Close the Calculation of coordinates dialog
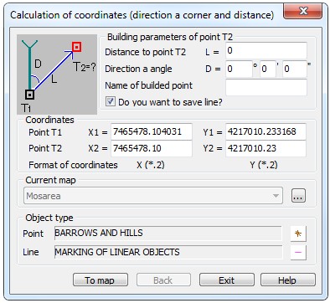Viewport: 330px width, 303px height. (x=303, y=11)
